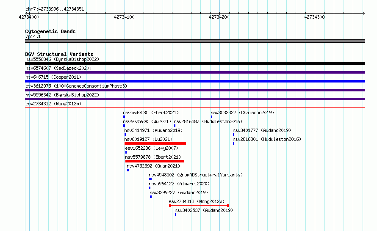Click the blue marker under nsv4548502
Screen dimensions: 377x231
(x=150, y=179)
